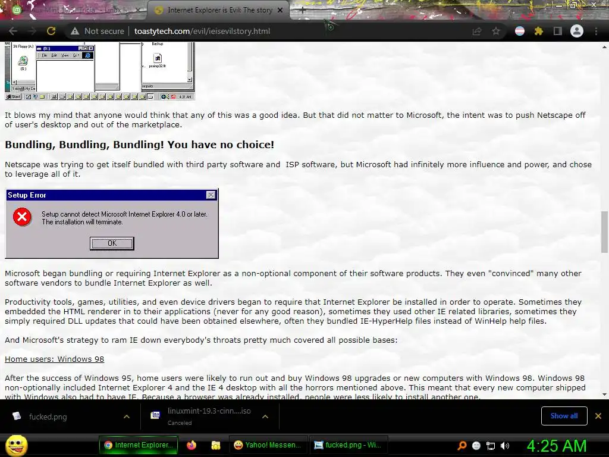Toggle the browser side panel
The image size is (609, 457).
(x=558, y=31)
